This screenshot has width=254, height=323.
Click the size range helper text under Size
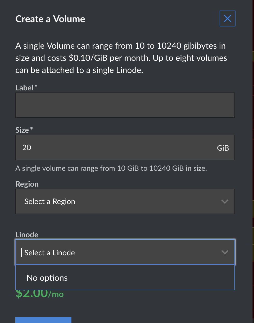pyautogui.click(x=111, y=168)
